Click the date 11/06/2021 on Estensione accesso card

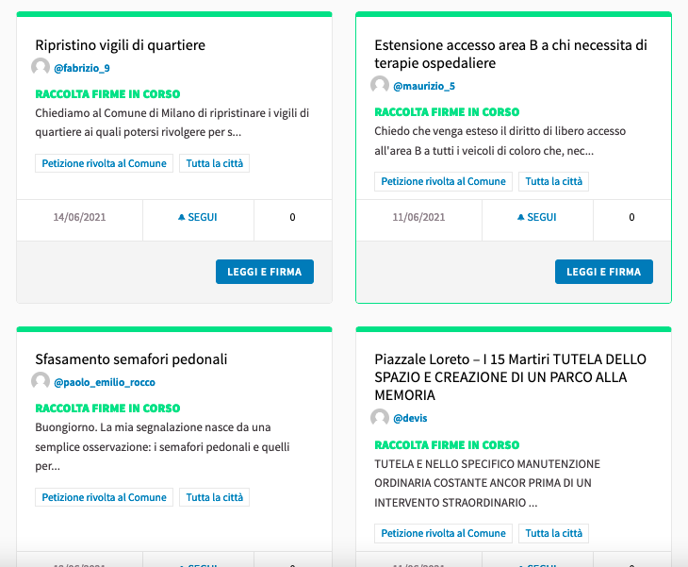point(418,217)
